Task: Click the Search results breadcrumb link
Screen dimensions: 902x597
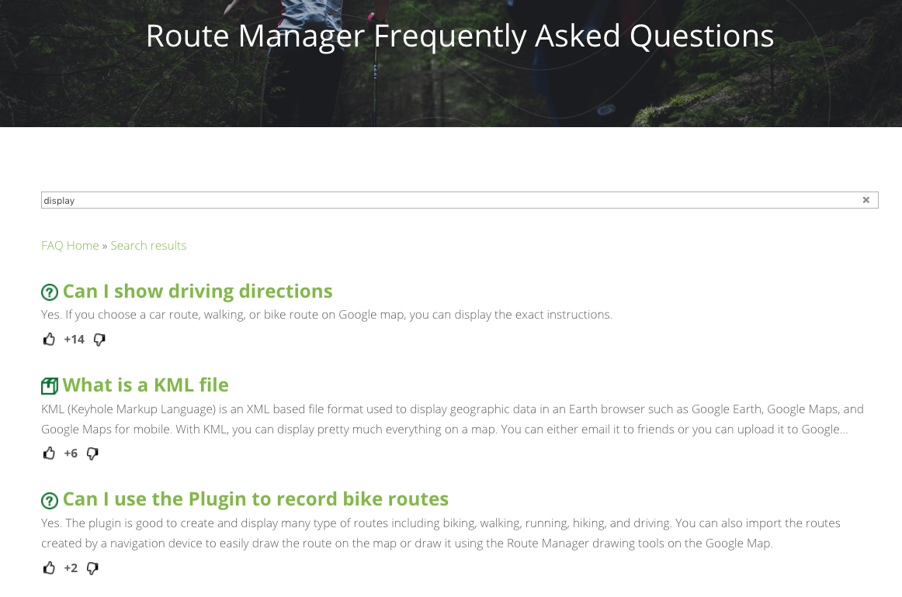Action: [x=148, y=246]
